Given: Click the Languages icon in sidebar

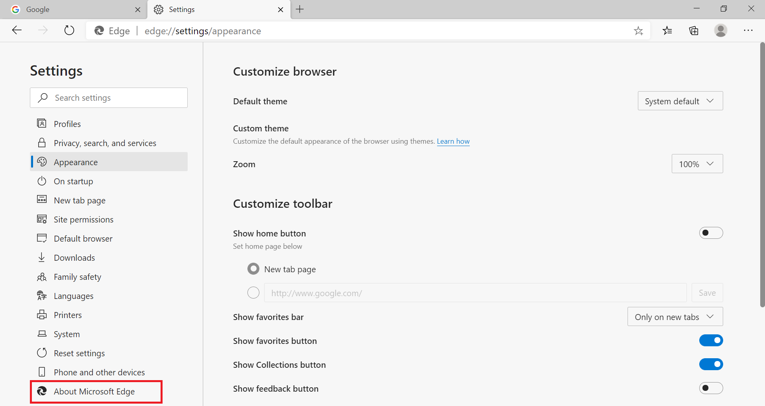Looking at the screenshot, I should (42, 295).
